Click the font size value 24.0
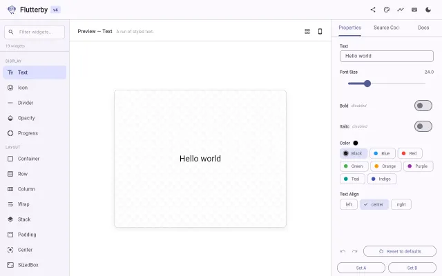 [429, 72]
